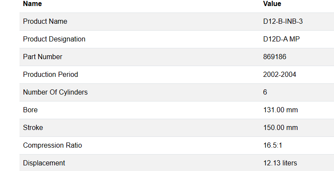Select the Product Name label
This screenshot has width=334, height=171.
coord(45,22)
